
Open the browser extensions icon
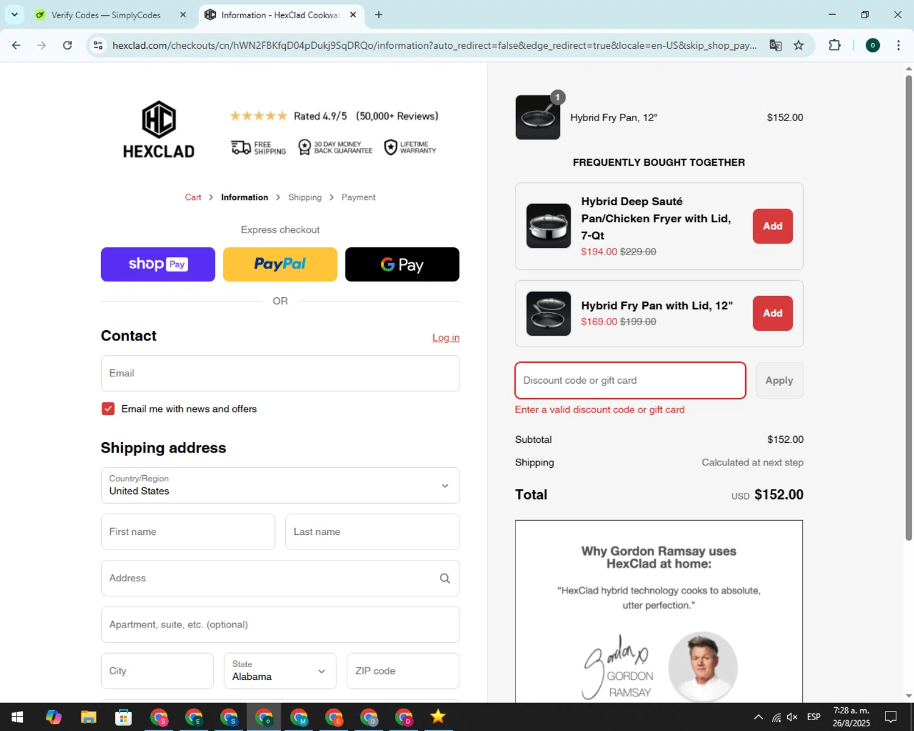[x=835, y=45]
